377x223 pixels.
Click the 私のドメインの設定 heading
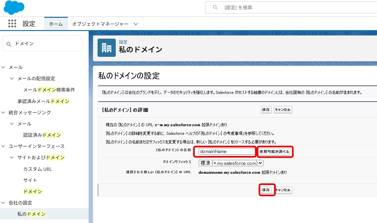[x=129, y=76]
